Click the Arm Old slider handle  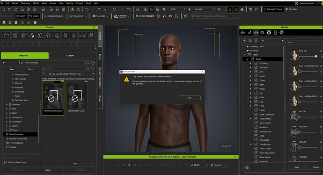click(300, 117)
